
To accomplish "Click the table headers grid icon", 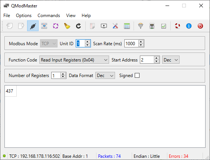I will tap(127, 26).
